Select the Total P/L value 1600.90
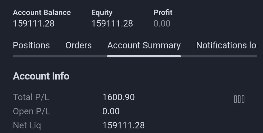 pos(119,97)
